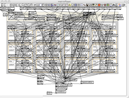Click the t load message box
129x98 pixels.
(120, 16)
